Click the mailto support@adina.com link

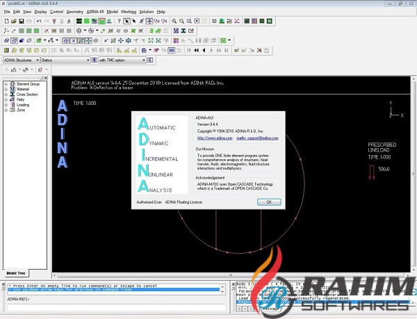point(257,138)
